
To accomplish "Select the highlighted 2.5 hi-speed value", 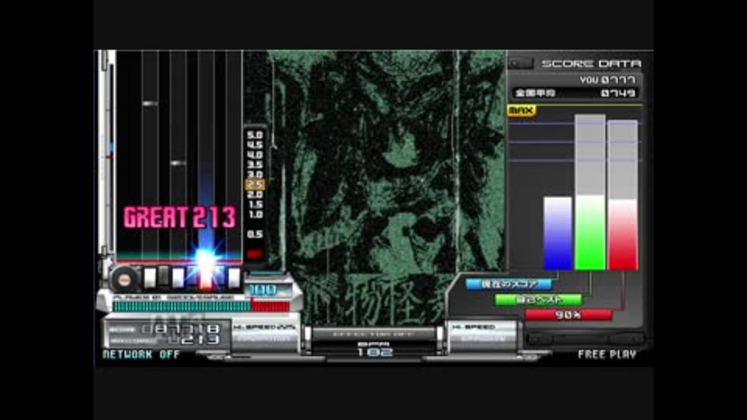I will click(x=255, y=185).
